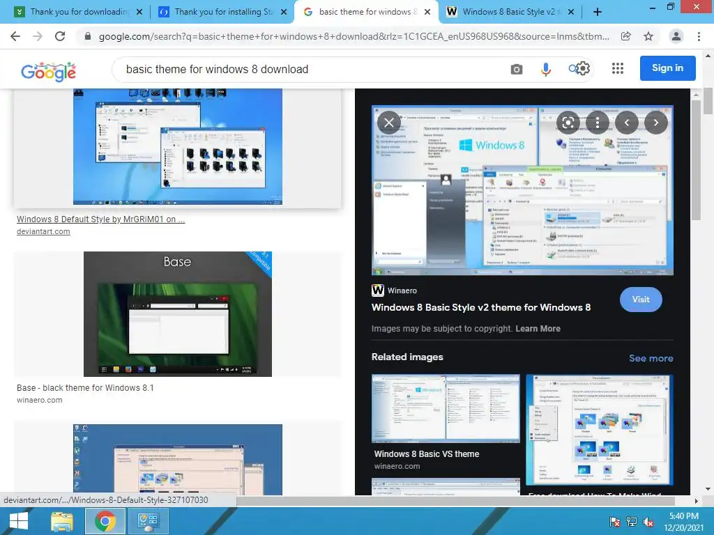Open the network tray icon

pos(632,522)
